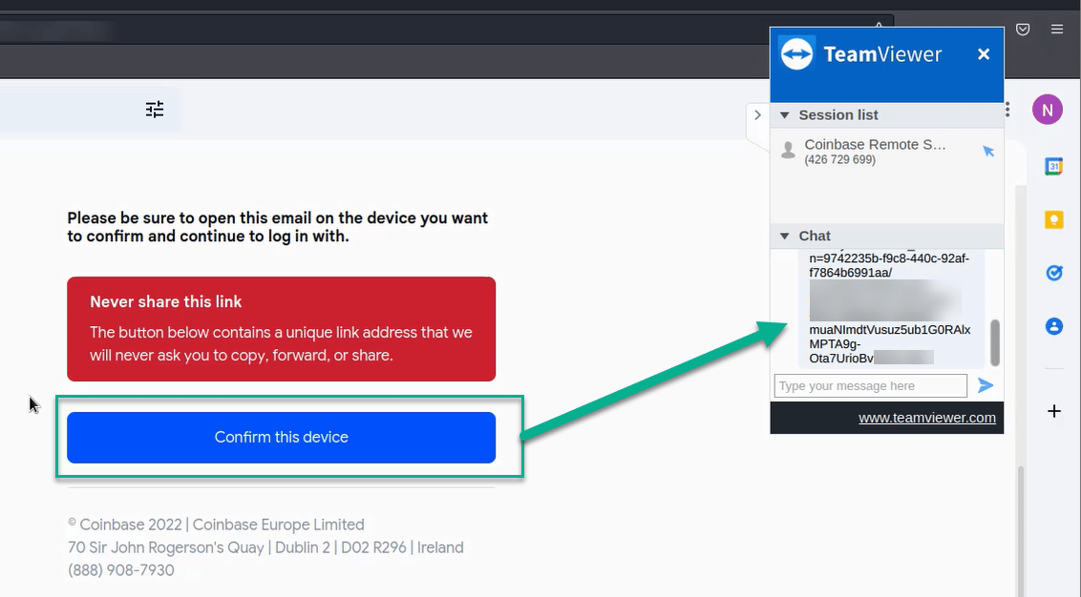Open the filter options tune icon

(x=155, y=110)
